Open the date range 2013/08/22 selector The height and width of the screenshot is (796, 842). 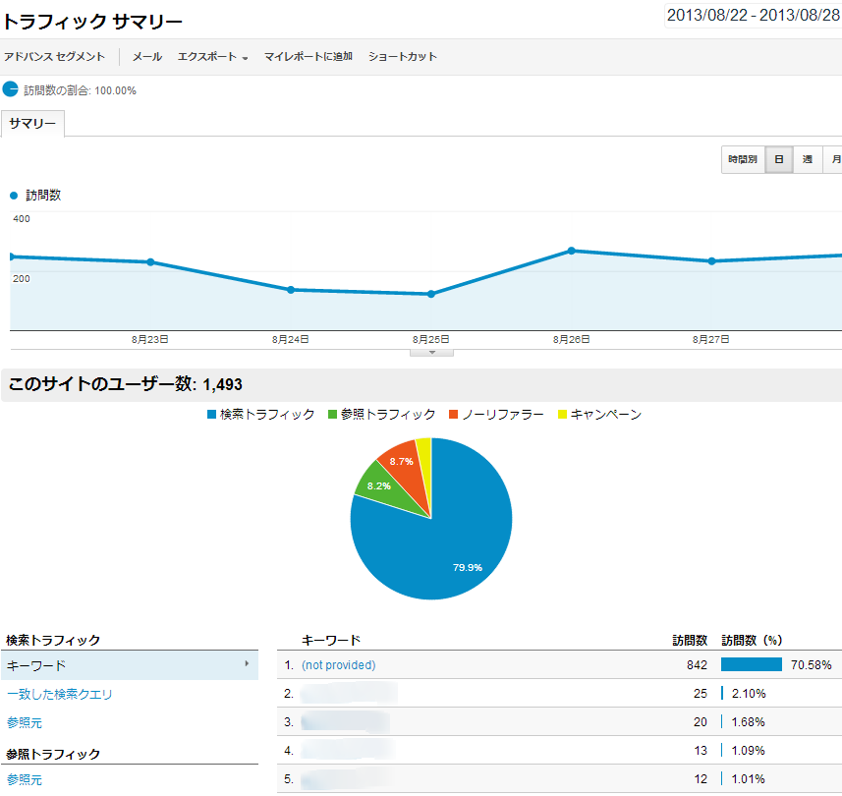click(x=753, y=16)
